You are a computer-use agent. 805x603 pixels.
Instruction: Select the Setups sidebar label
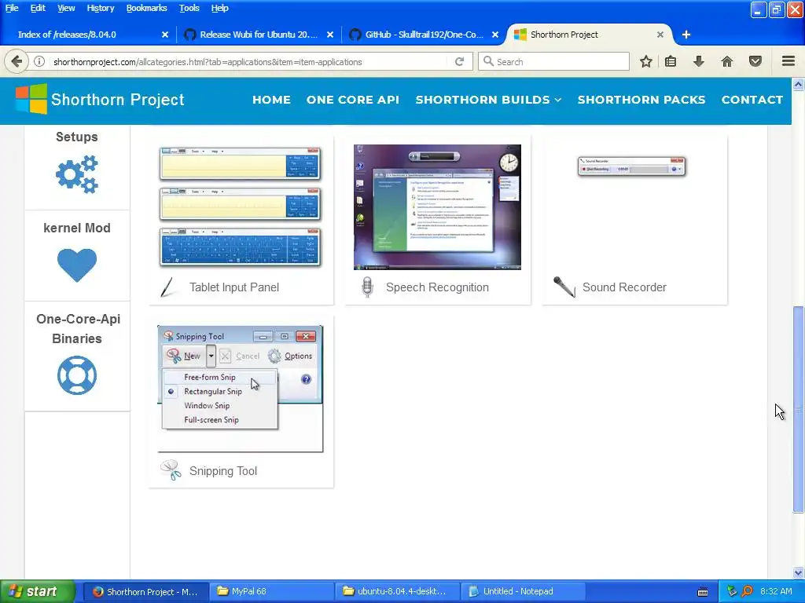coord(77,137)
